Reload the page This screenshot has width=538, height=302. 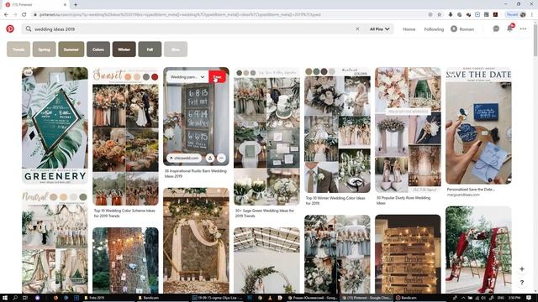coord(24,15)
